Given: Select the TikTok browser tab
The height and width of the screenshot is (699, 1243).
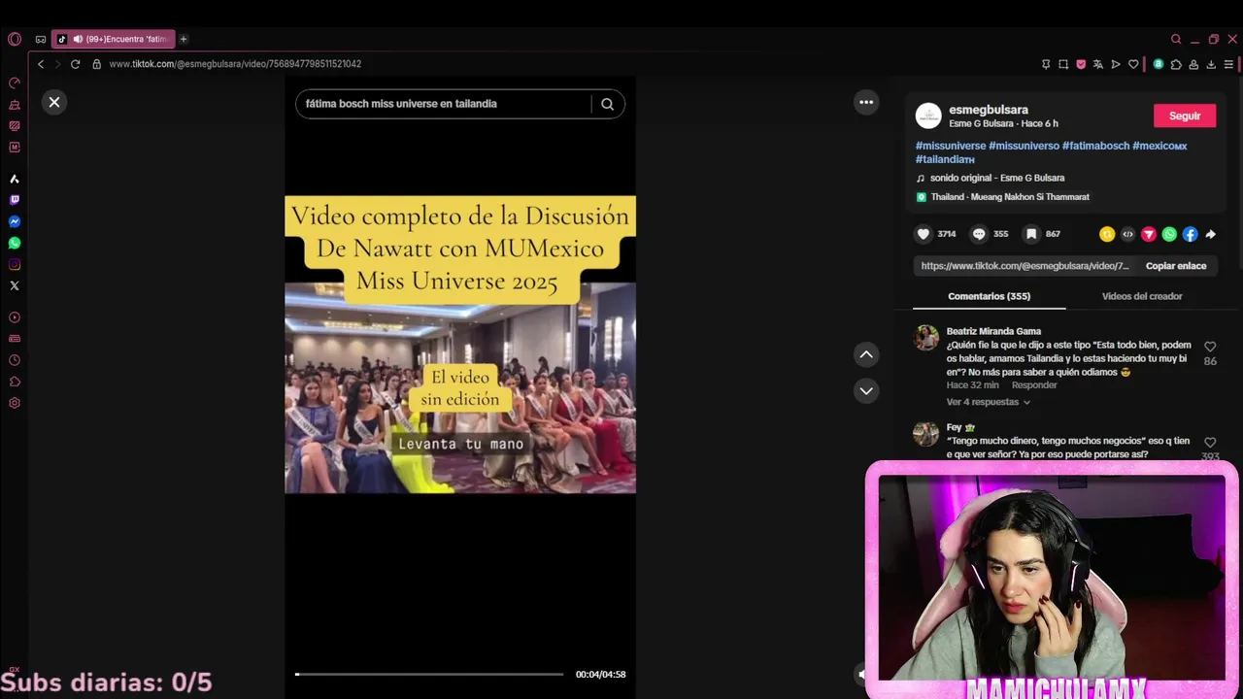Looking at the screenshot, I should [114, 39].
